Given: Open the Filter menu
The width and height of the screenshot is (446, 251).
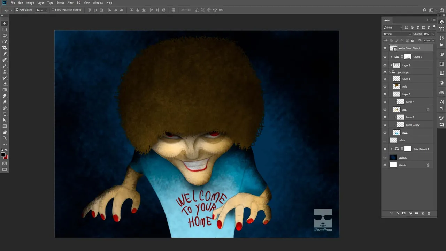Looking at the screenshot, I should (x=70, y=3).
